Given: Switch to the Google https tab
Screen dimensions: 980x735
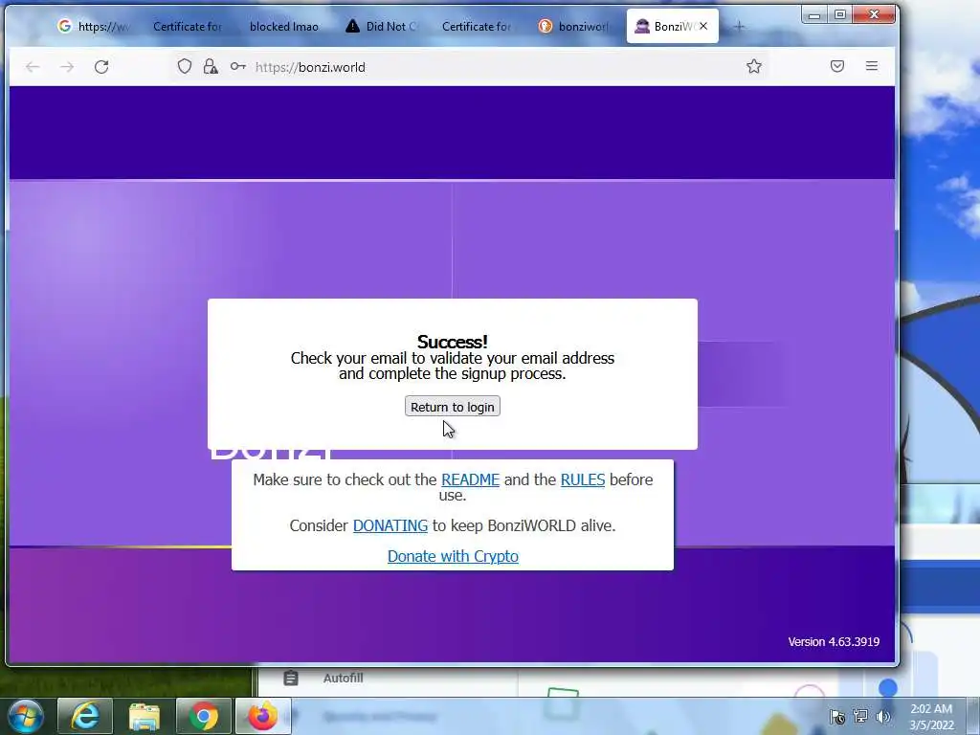Looking at the screenshot, I should pos(94,26).
